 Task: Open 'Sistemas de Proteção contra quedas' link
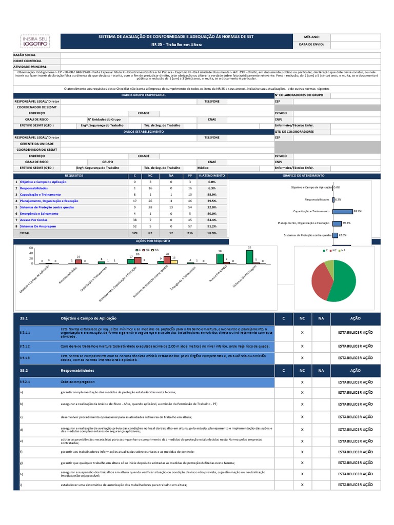[x=47, y=207]
